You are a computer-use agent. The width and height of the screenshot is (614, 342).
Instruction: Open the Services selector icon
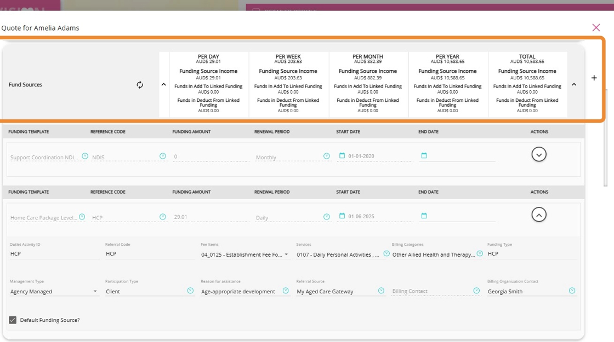click(x=386, y=254)
